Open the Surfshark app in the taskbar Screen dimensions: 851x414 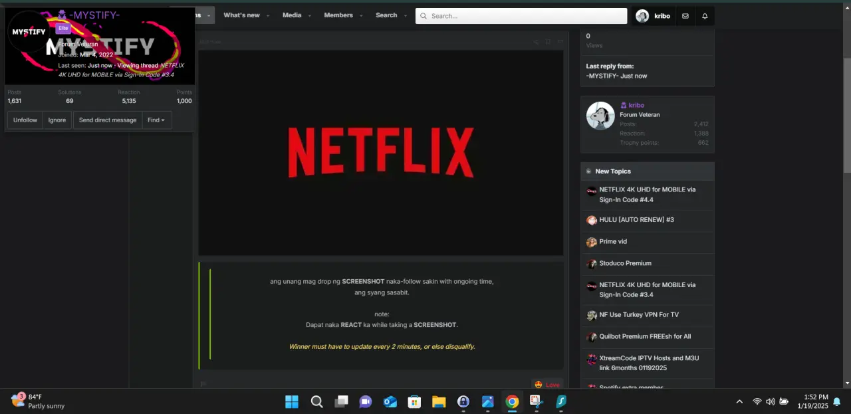click(x=560, y=401)
